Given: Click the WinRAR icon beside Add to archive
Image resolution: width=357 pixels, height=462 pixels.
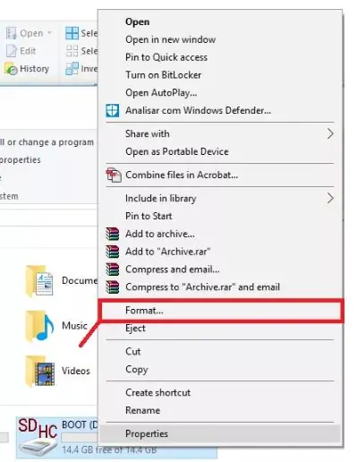Looking at the screenshot, I should (113, 234).
